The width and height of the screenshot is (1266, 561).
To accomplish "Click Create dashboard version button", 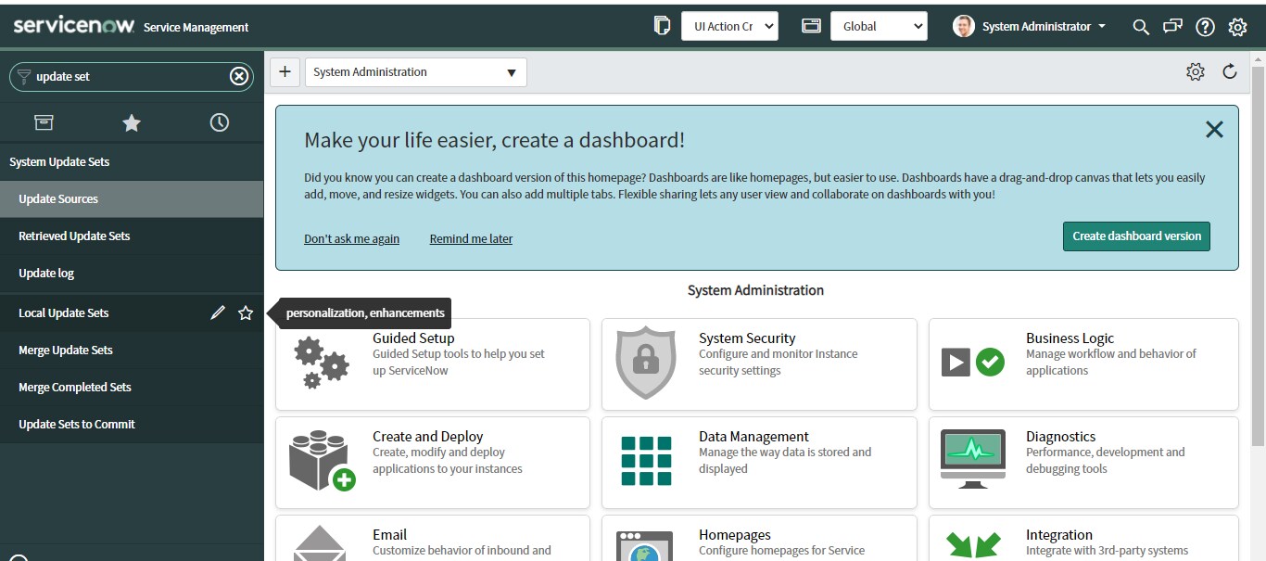I will tap(1136, 236).
